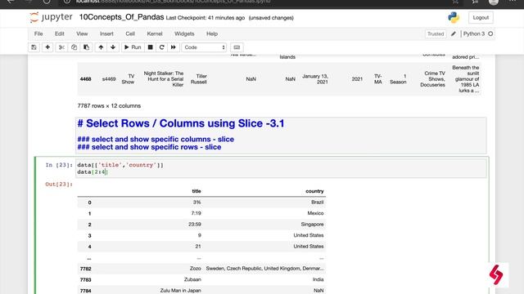This screenshot has height=294, width=524.
Task: Click the Singapore country cell
Action: click(312, 225)
